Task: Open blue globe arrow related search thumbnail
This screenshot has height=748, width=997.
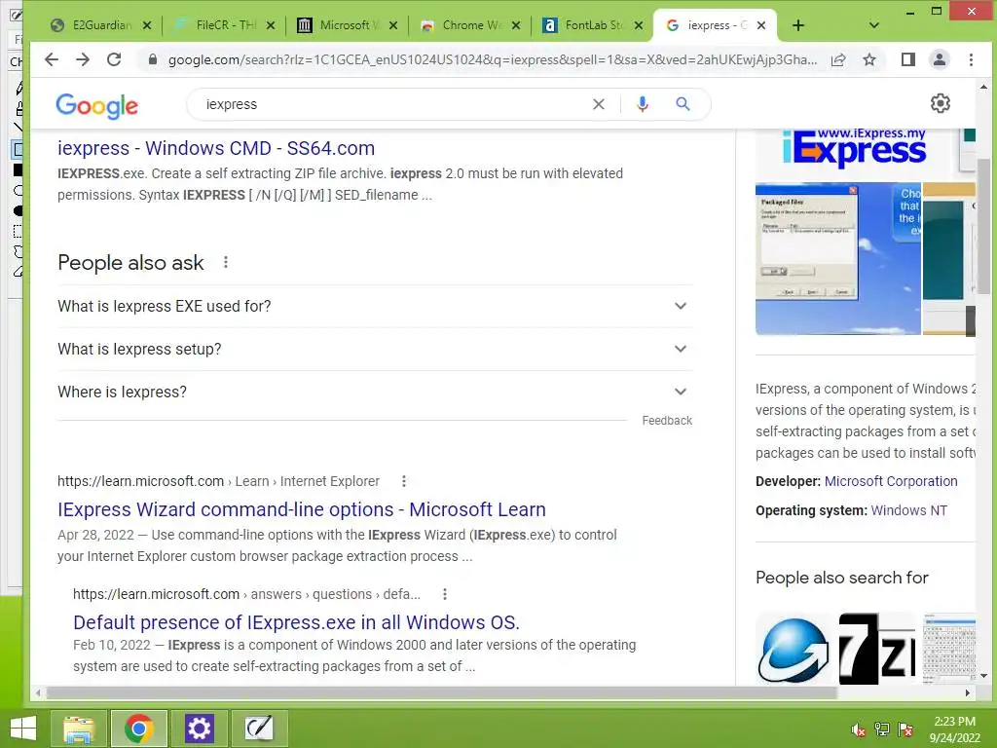Action: 794,649
